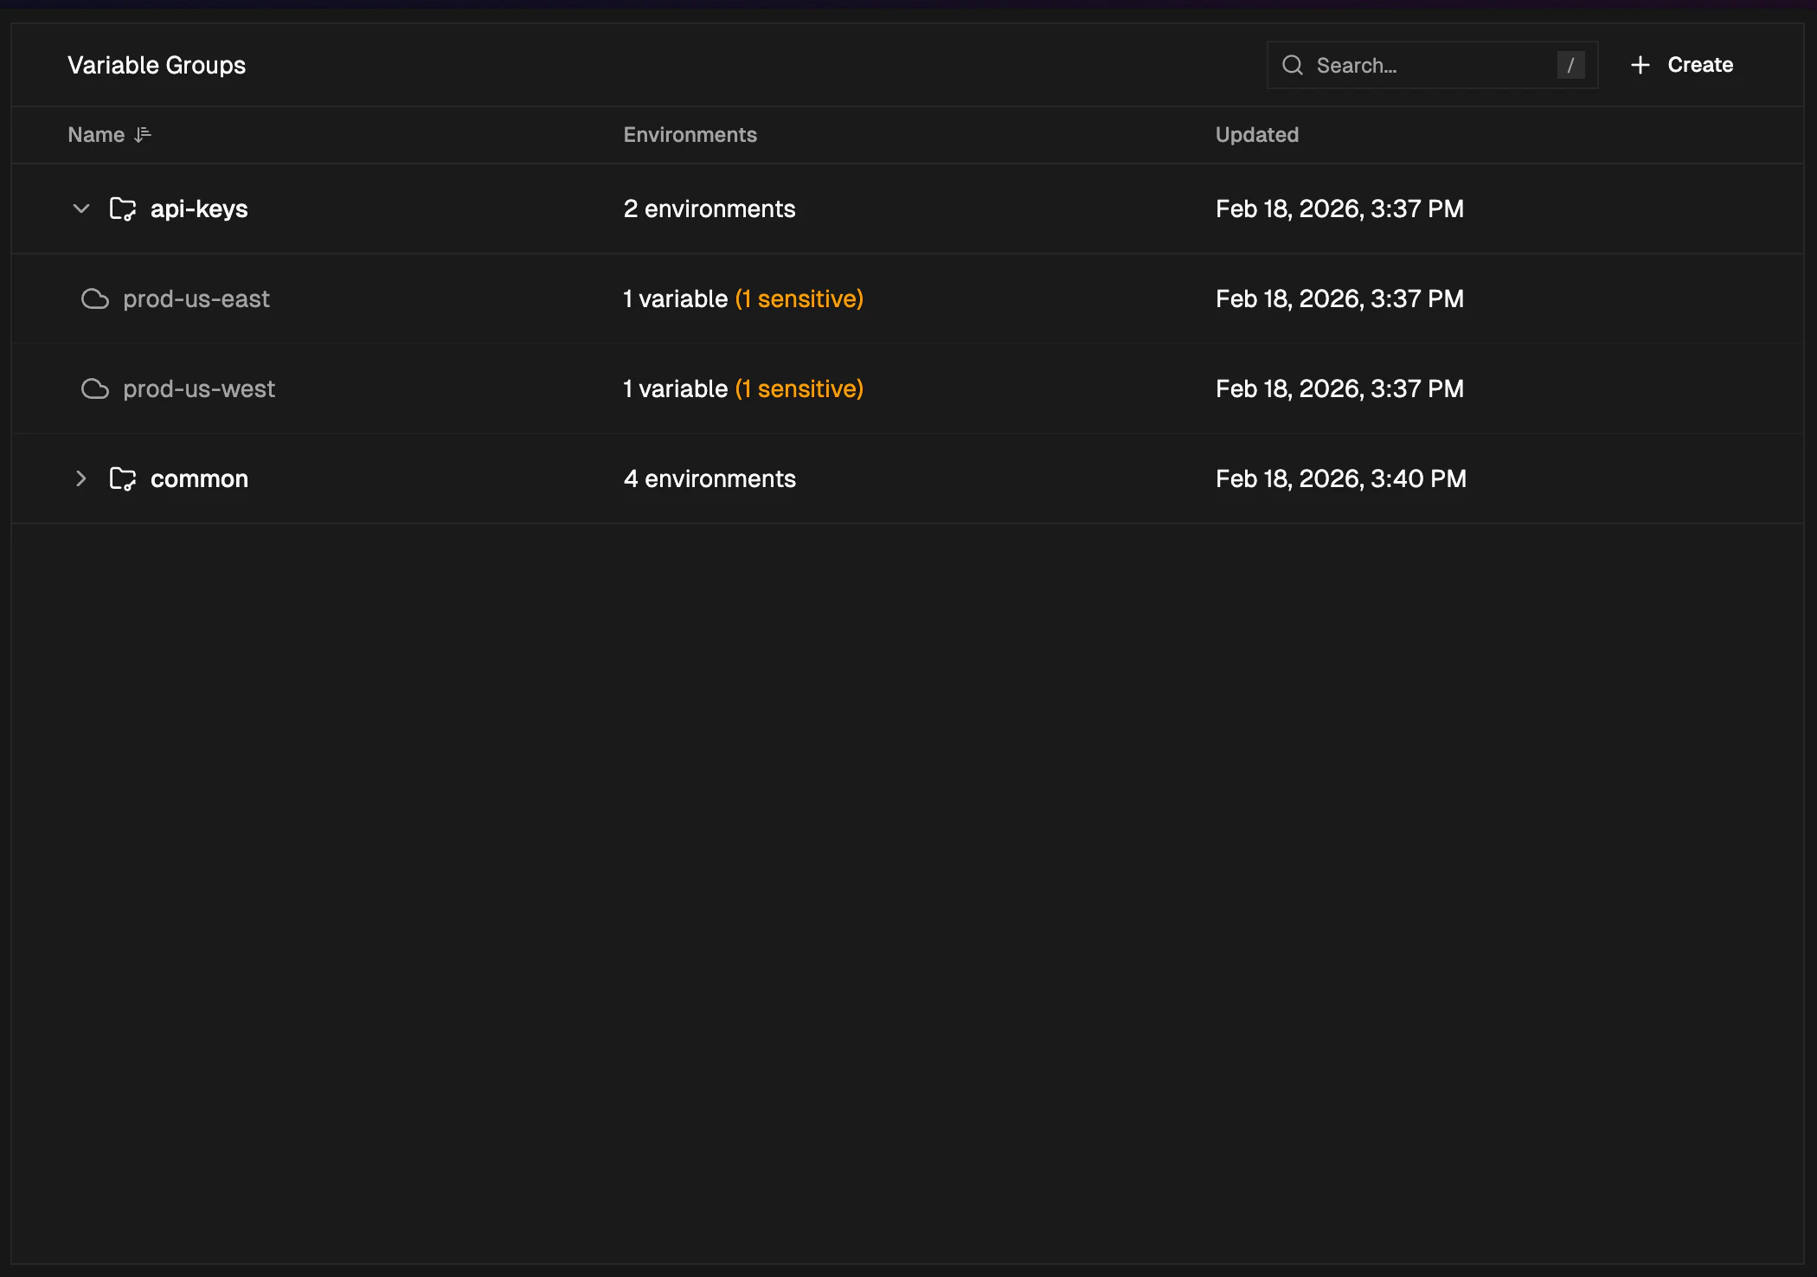Click the plus icon beside Create
The height and width of the screenshot is (1277, 1817).
[x=1640, y=66]
